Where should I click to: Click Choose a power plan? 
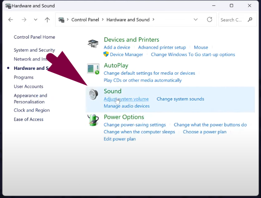point(205,132)
